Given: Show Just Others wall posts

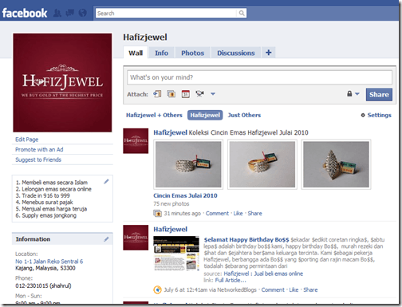Looking at the screenshot, I should tap(244, 115).
